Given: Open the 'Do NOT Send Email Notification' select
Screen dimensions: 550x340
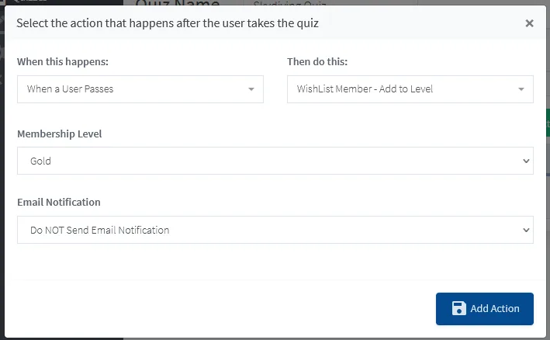Looking at the screenshot, I should click(264, 230).
